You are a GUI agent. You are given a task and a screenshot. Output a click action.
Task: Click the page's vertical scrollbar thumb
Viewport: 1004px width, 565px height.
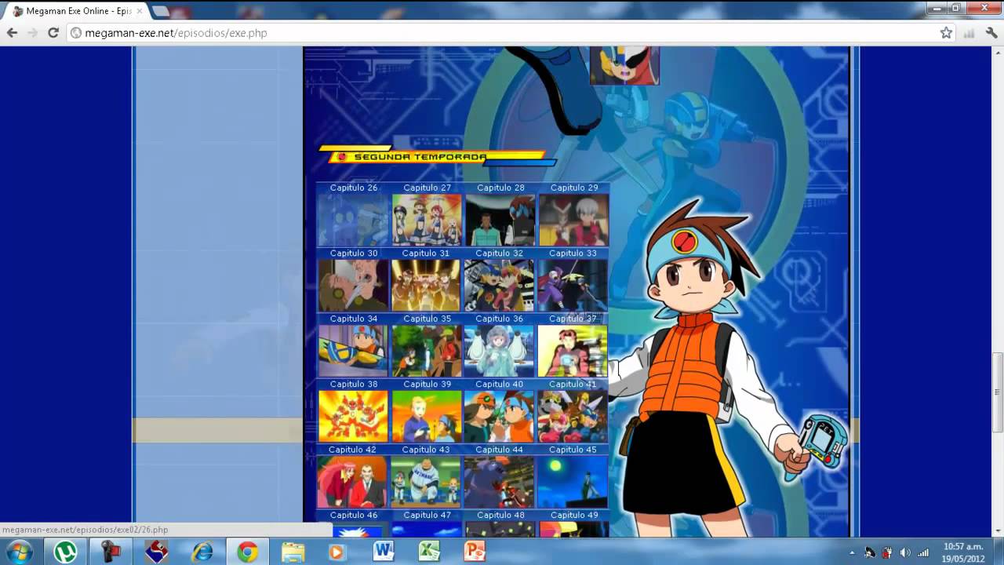[998, 392]
